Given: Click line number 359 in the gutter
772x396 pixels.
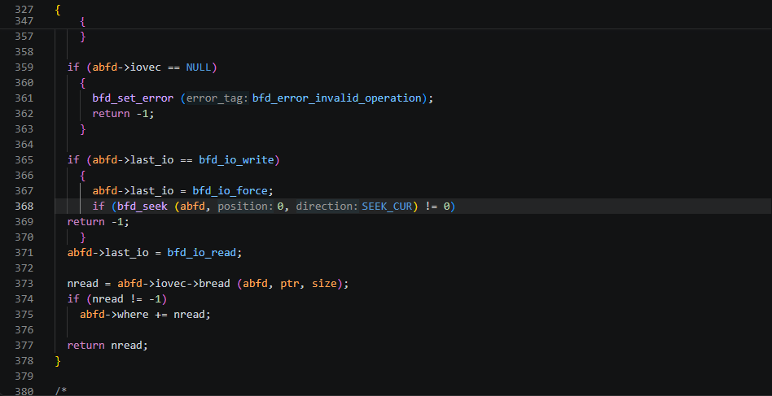Looking at the screenshot, I should [24, 67].
